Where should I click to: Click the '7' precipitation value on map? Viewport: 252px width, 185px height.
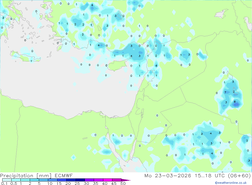click(x=225, y=92)
